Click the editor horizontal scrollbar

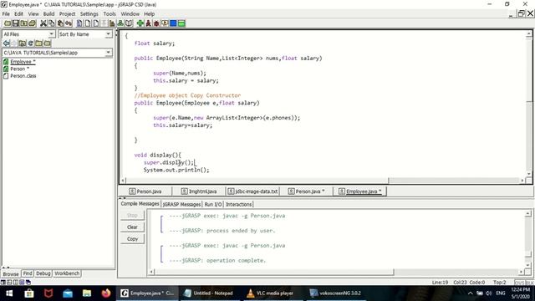[323, 181]
